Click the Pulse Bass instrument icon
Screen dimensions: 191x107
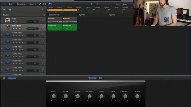tap(8, 27)
